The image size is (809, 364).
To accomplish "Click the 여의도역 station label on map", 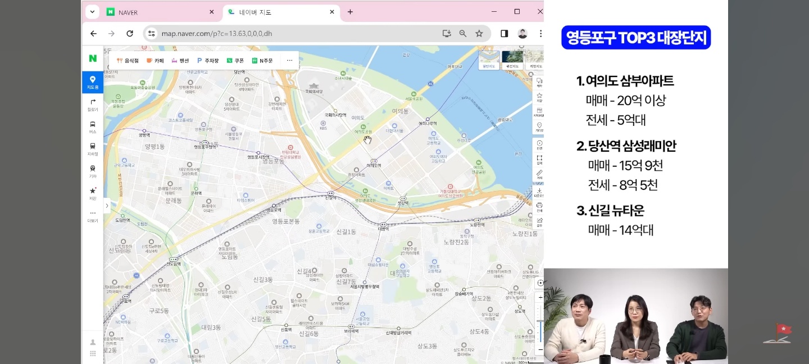I will click(x=374, y=165).
